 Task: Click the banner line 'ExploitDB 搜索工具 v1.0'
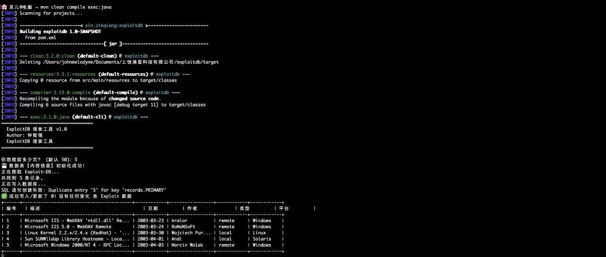pos(36,129)
